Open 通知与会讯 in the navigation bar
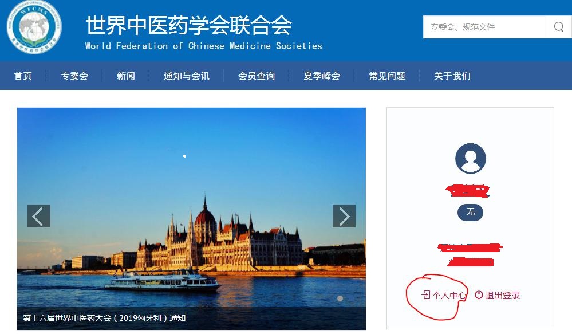 tap(187, 76)
